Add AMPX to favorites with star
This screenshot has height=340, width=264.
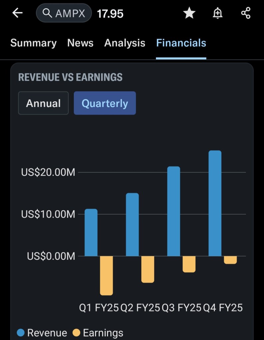tap(189, 13)
